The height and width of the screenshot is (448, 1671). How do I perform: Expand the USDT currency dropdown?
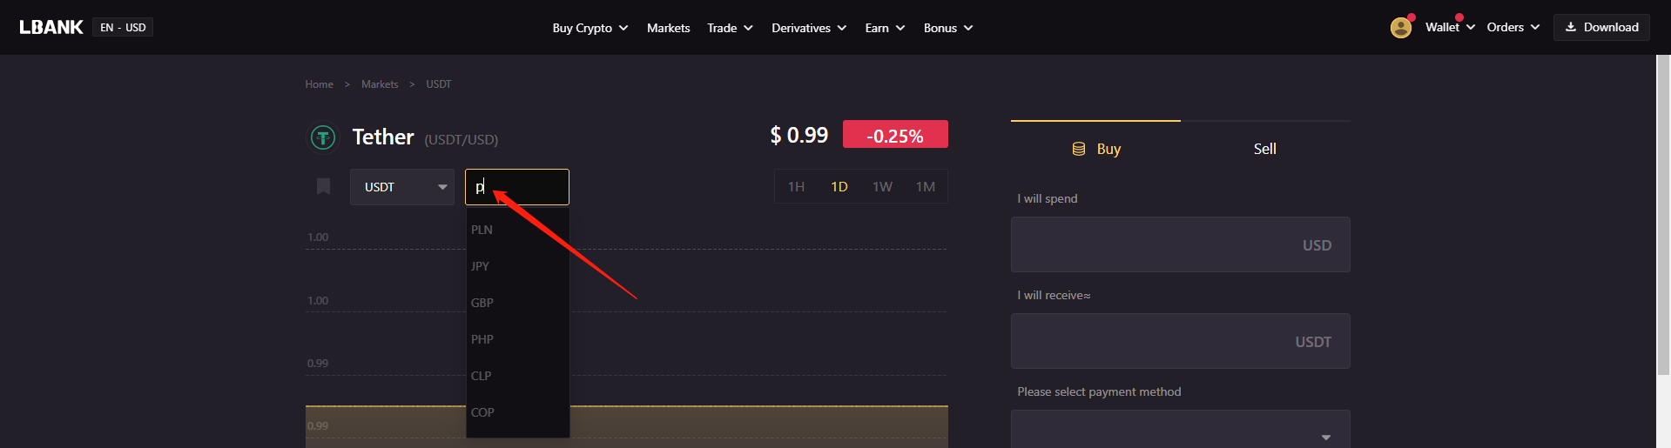[402, 187]
